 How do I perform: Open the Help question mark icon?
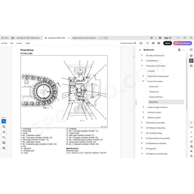[x=151, y=38]
